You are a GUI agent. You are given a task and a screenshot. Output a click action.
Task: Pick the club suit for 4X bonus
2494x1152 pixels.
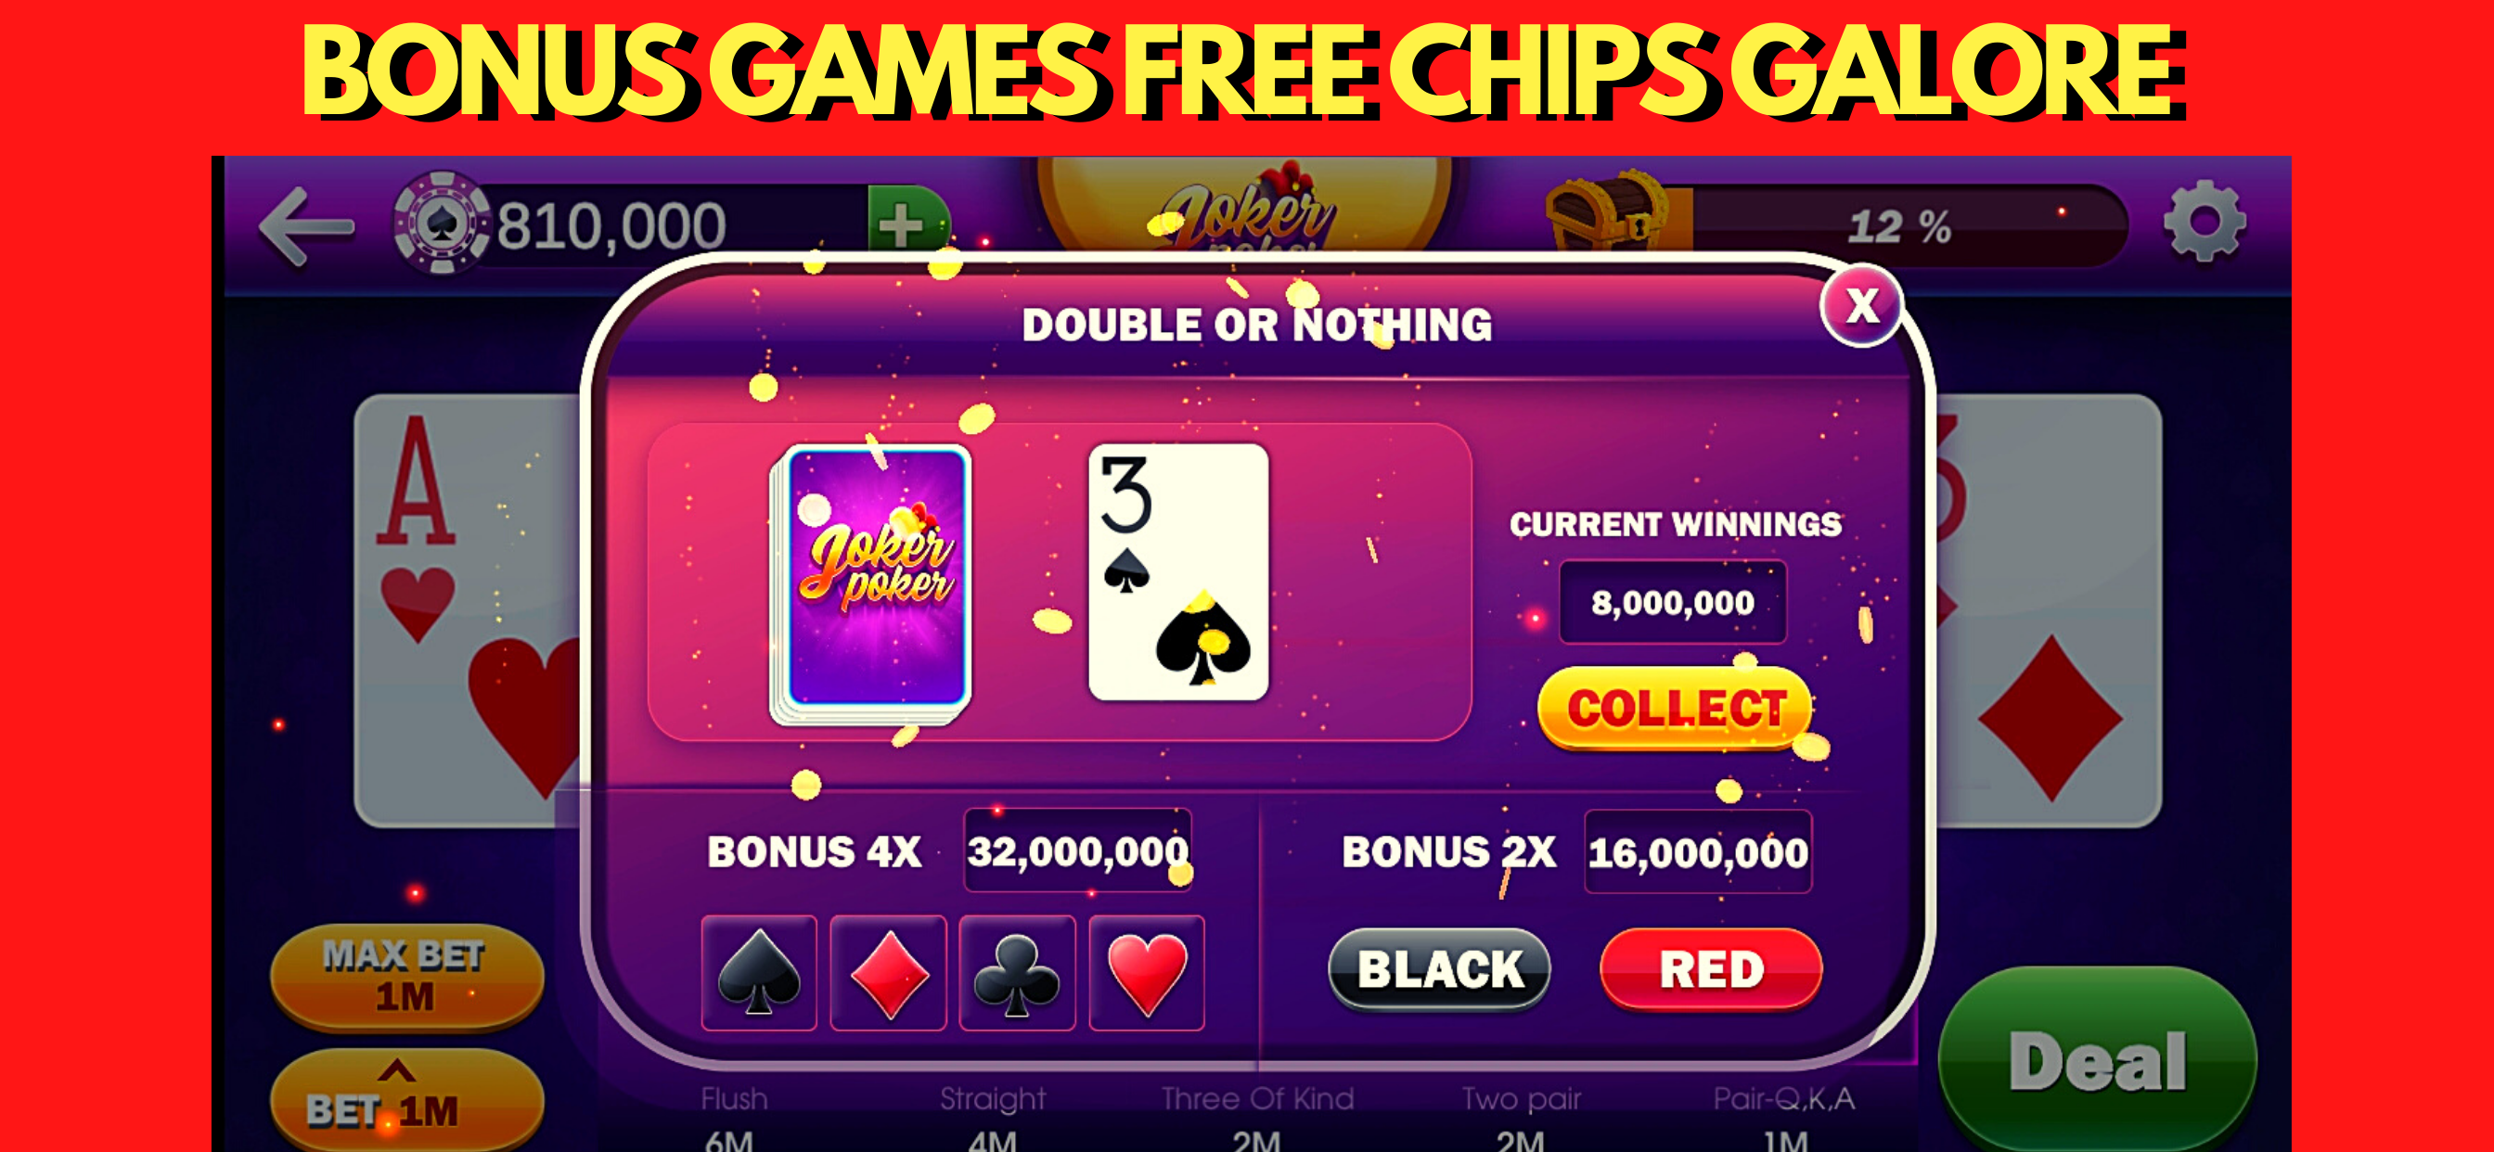tap(1018, 972)
